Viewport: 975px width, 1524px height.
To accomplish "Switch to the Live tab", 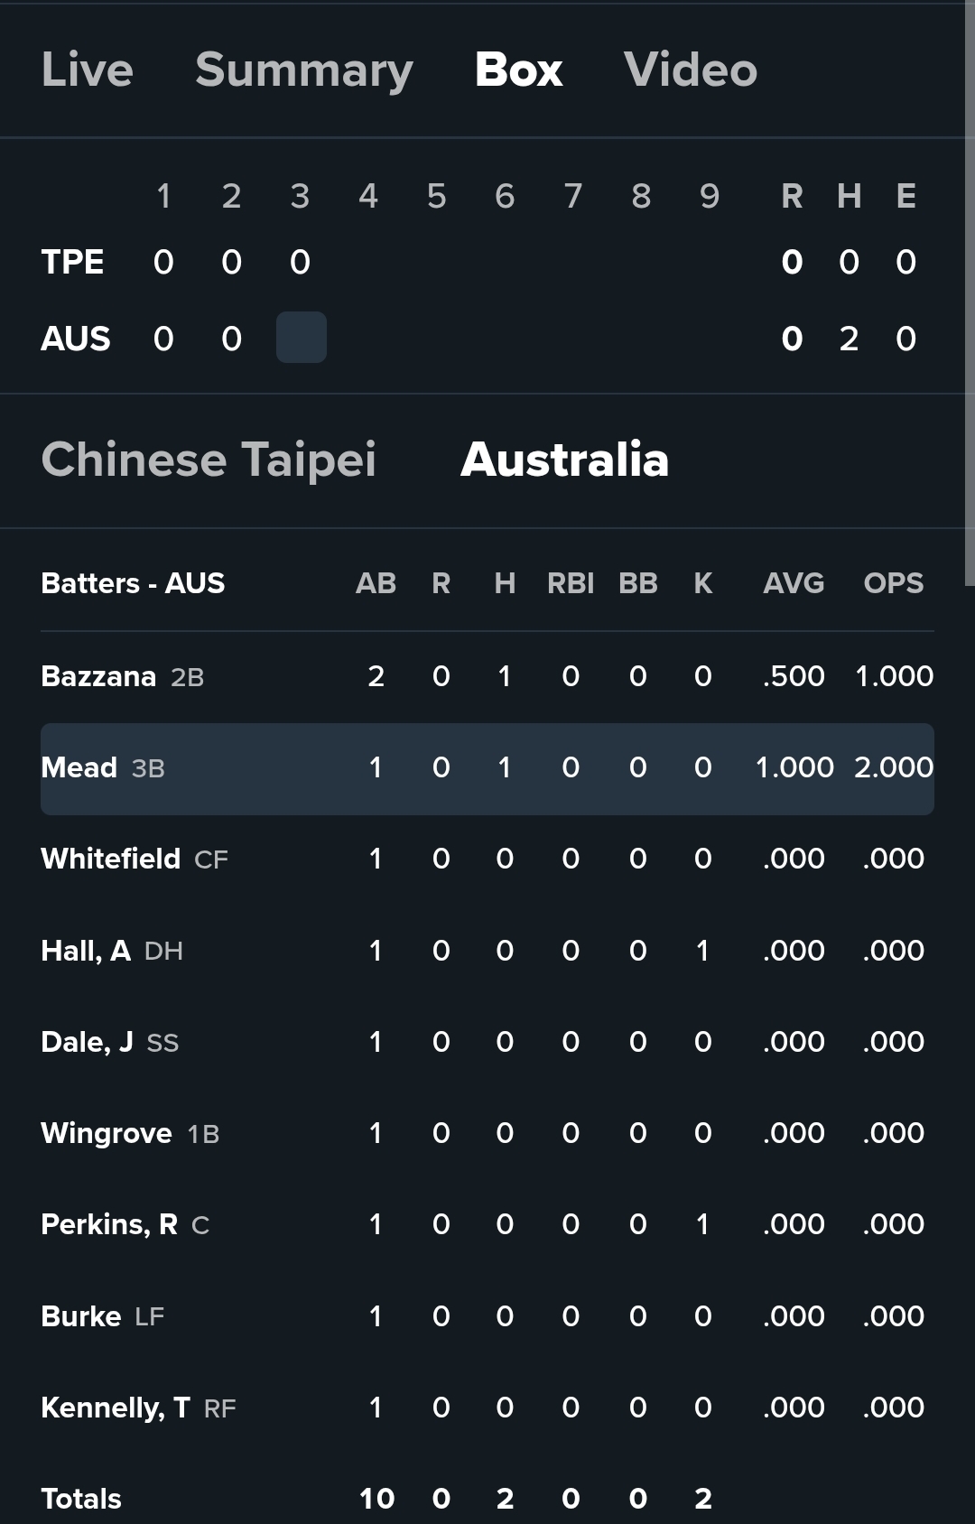I will tap(88, 70).
